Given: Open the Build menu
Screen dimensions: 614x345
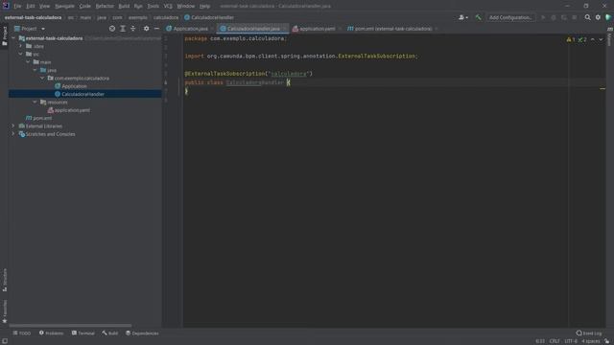Looking at the screenshot, I should pyautogui.click(x=124, y=6).
